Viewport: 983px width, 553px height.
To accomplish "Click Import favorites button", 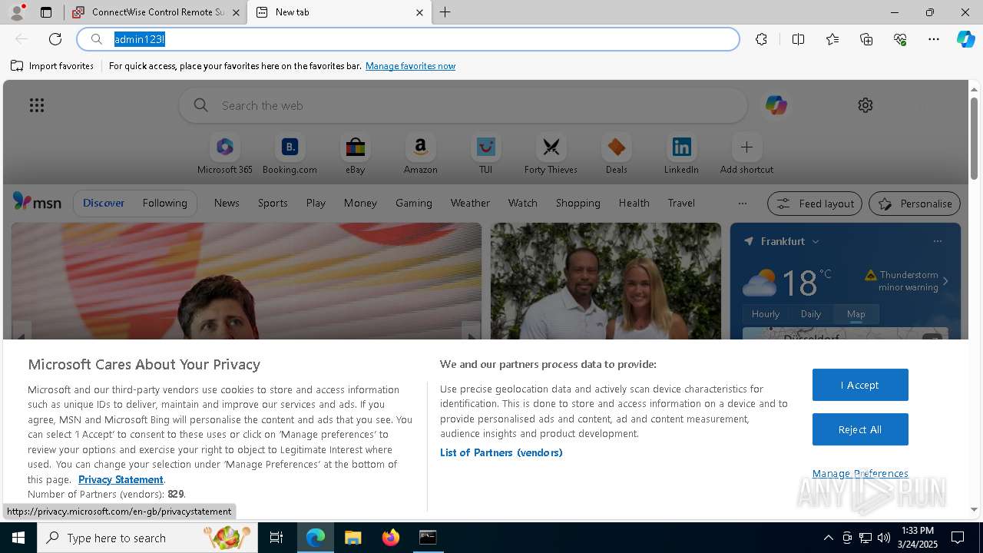I will pyautogui.click(x=52, y=66).
